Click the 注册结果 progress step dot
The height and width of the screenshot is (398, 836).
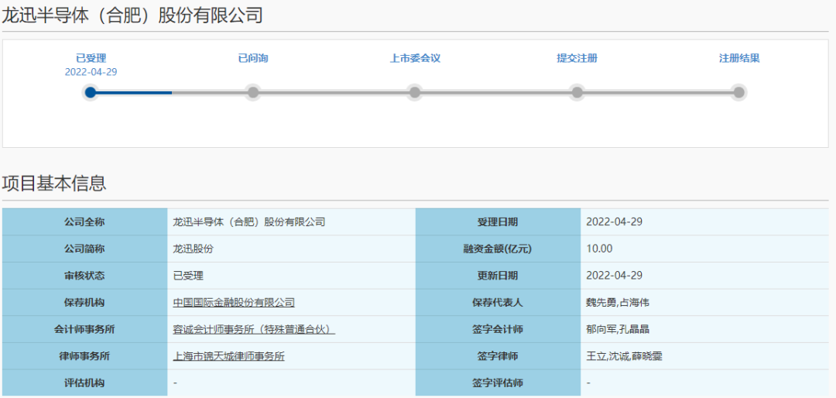pyautogui.click(x=739, y=92)
